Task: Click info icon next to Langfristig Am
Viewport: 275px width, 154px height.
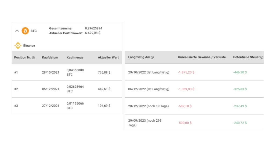Action: click(152, 57)
